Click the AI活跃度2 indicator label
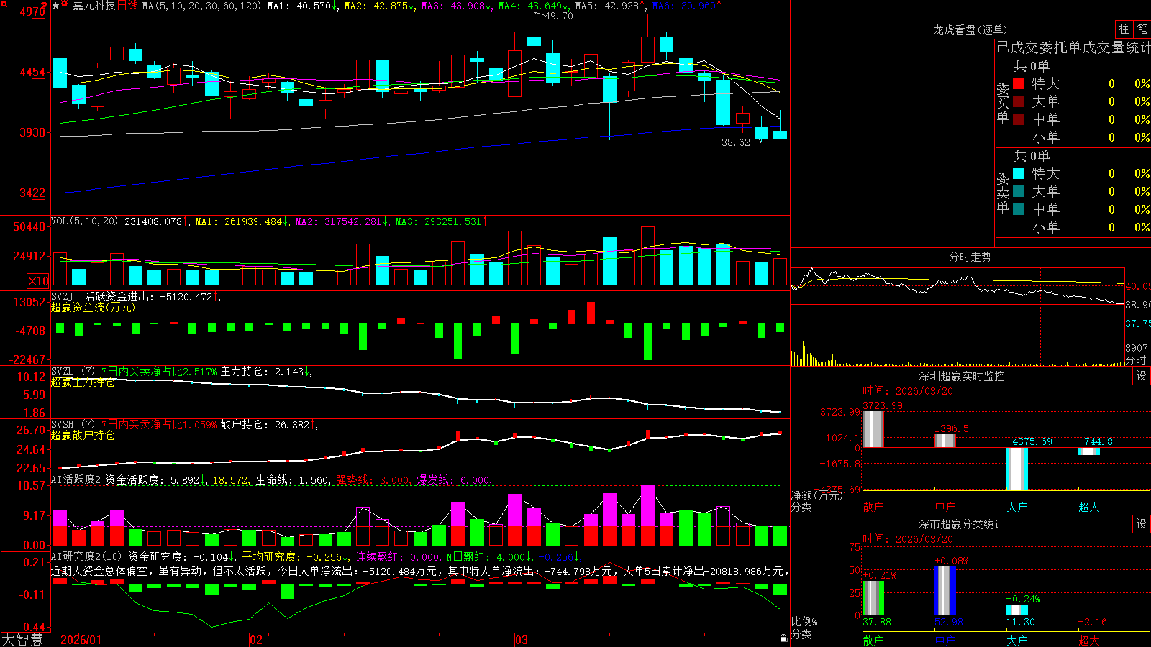Screen dimensions: 1151x647 pyautogui.click(x=76, y=480)
